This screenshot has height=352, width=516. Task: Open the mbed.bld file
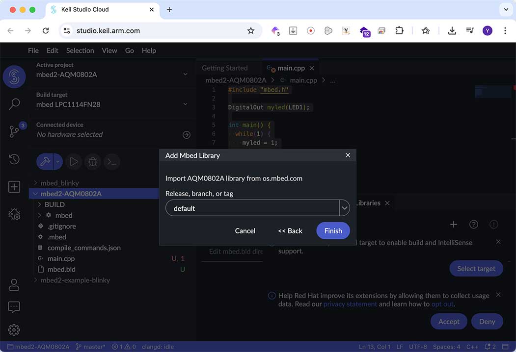click(61, 270)
